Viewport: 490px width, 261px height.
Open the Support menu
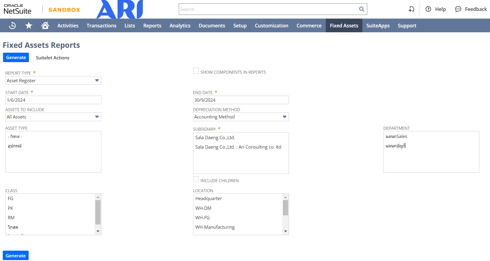click(x=407, y=26)
